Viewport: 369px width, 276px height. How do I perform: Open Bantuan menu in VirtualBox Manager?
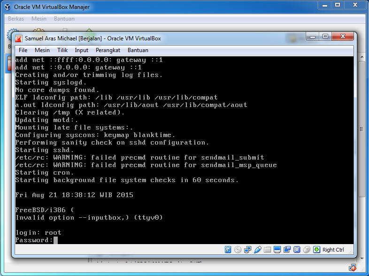(x=64, y=19)
